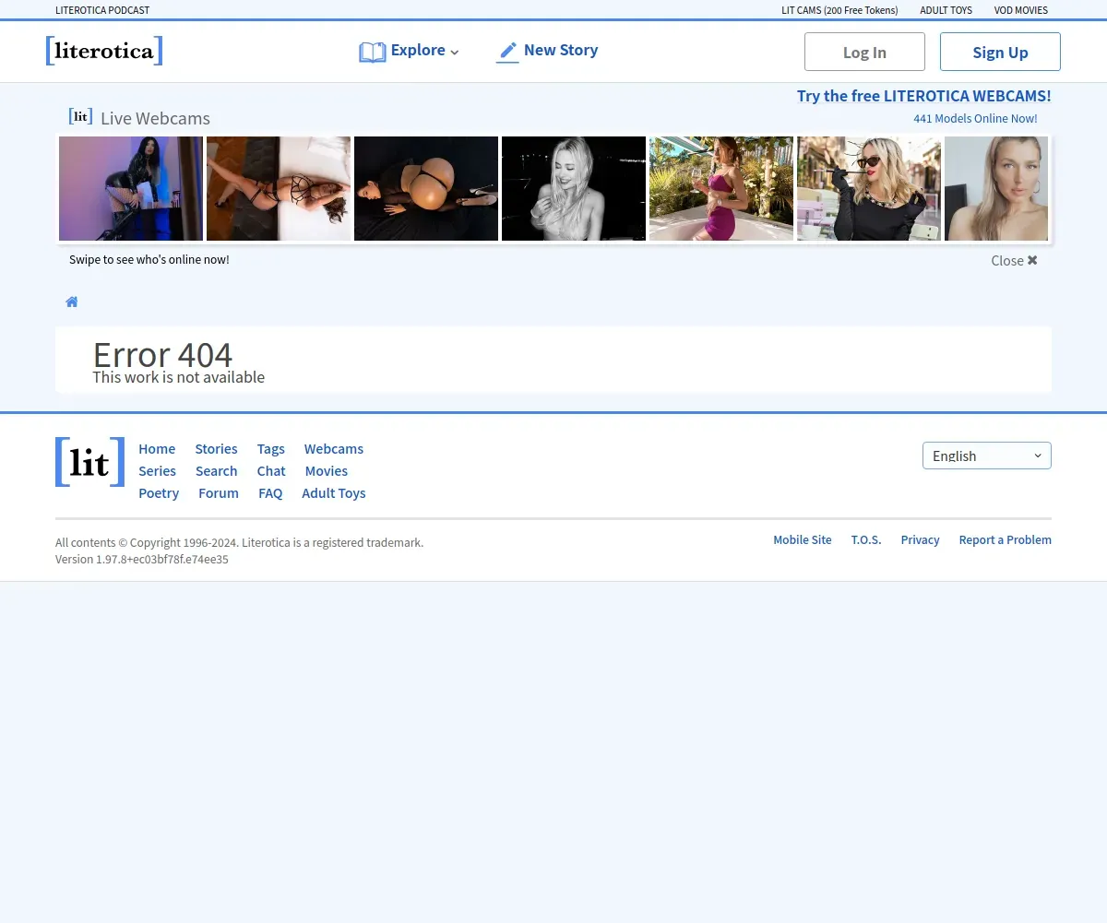Close the webcams banner
1107x923 pixels.
[1014, 260]
